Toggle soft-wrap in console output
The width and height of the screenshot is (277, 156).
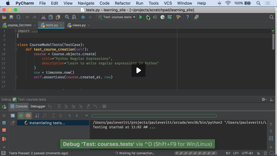pyautogui.click(x=271, y=138)
